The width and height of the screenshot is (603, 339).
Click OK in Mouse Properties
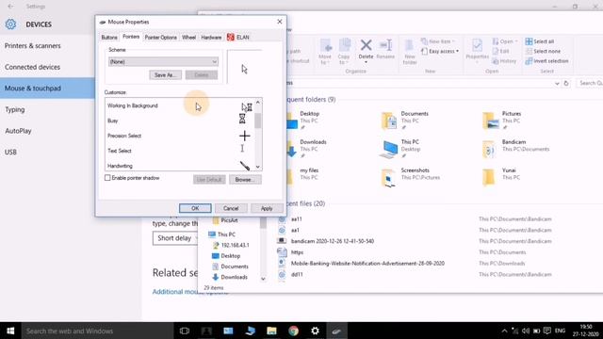pyautogui.click(x=195, y=208)
